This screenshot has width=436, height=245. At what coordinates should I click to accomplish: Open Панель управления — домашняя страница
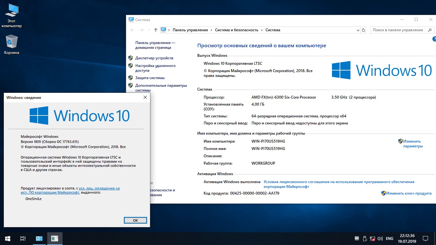coord(155,45)
